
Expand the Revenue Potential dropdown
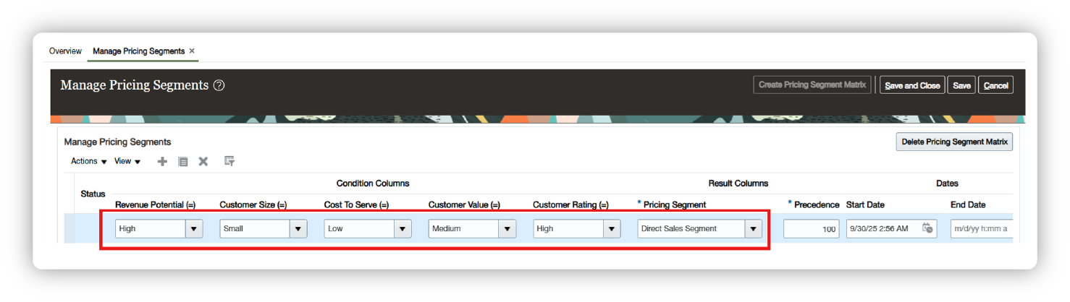[x=194, y=229]
